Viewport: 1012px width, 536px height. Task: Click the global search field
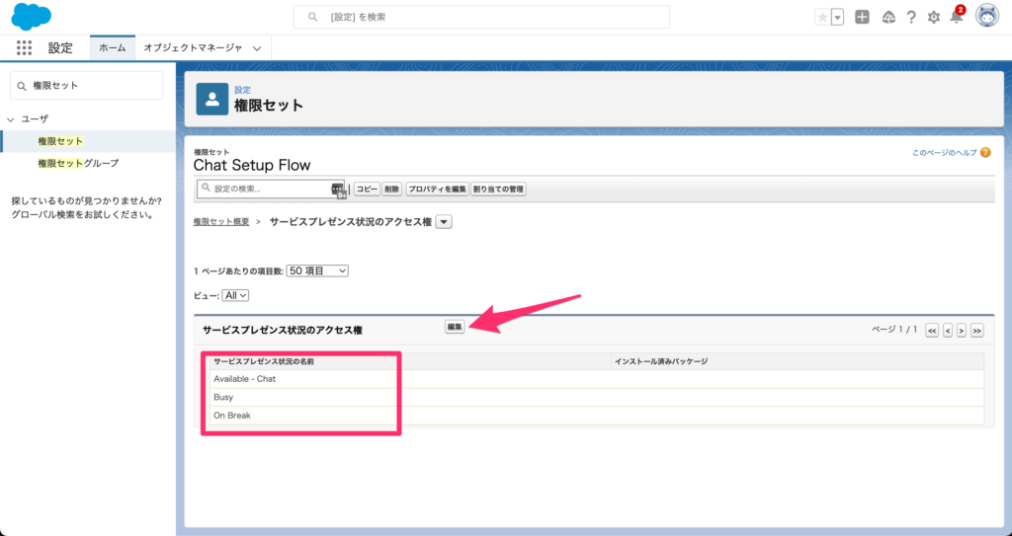pos(481,17)
